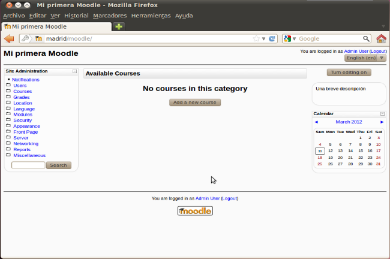Open the Security folder in Site Administration
Screen dimensions: 390x259
click(23, 121)
